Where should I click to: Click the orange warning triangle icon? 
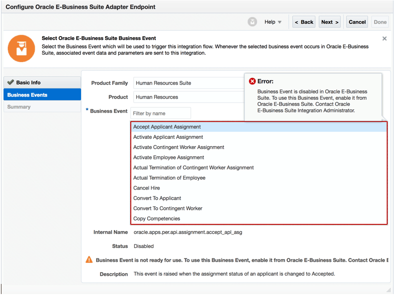pyautogui.click(x=89, y=260)
